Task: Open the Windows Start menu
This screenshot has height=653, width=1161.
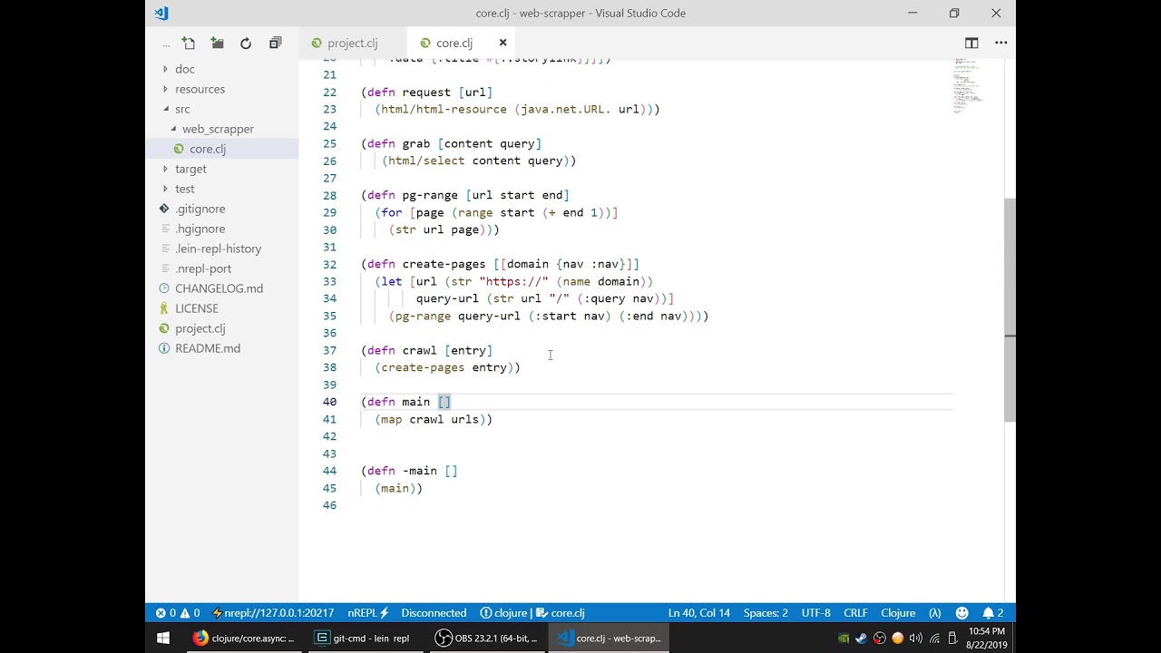Action: click(x=163, y=638)
